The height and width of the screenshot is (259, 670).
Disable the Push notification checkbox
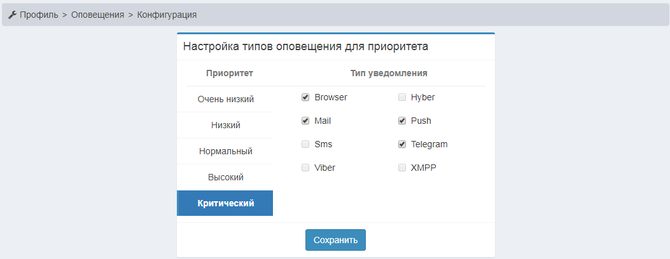pyautogui.click(x=402, y=121)
